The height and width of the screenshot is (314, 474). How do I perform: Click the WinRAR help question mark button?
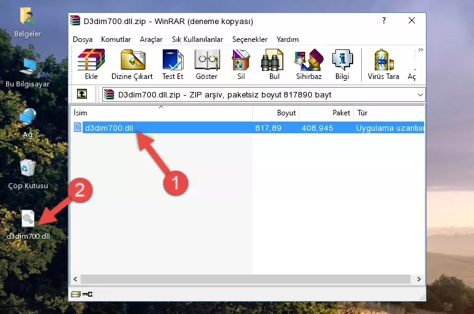(x=384, y=20)
